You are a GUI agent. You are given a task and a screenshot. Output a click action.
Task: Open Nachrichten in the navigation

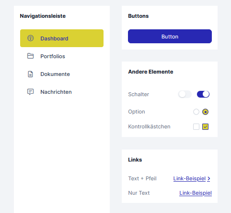click(x=62, y=92)
